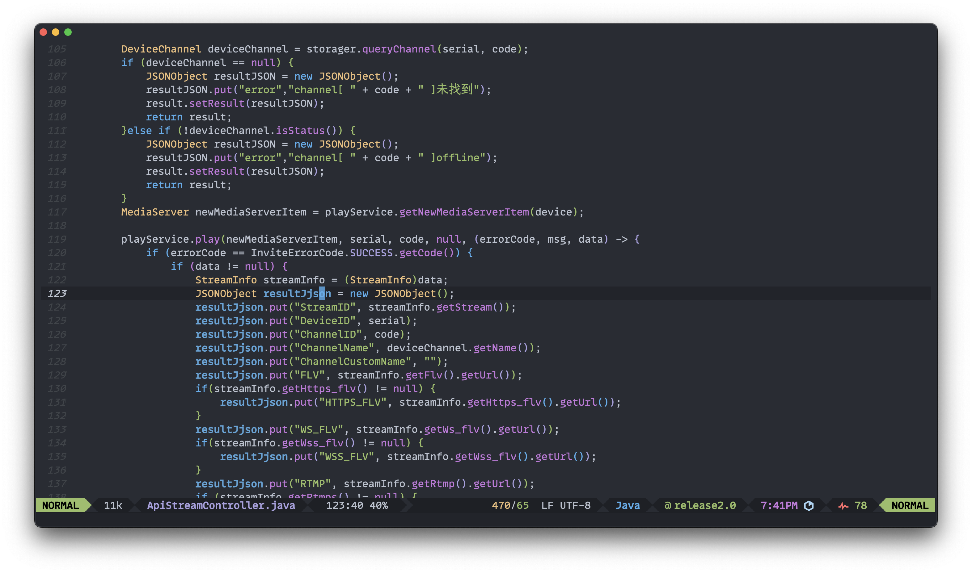
Task: Click the "]offline" string on line 113
Action: click(x=455, y=157)
